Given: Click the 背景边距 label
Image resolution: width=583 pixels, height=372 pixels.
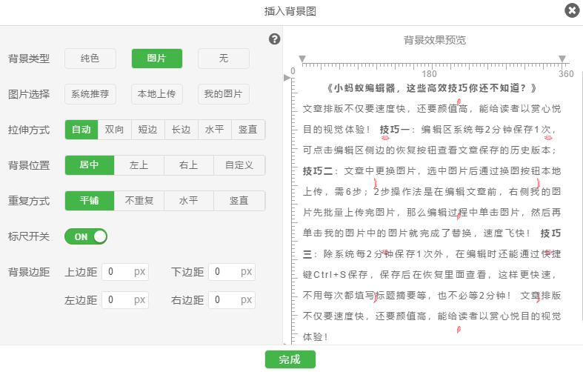Looking at the screenshot, I should pyautogui.click(x=29, y=272).
